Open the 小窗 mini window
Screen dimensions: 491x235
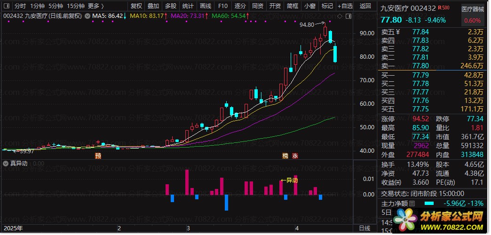click(309, 6)
